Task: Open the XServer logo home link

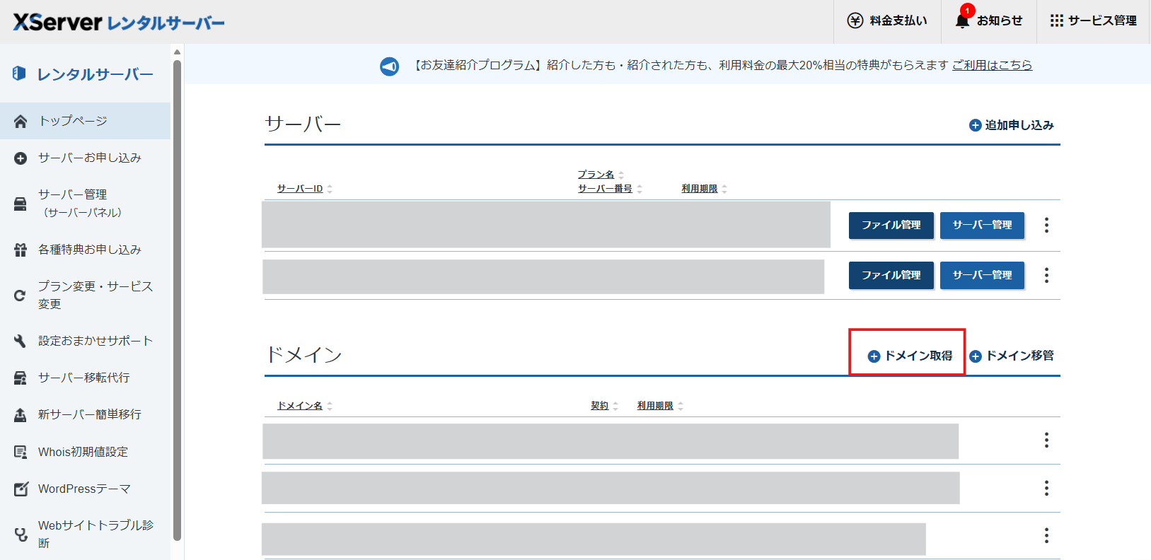Action: (119, 22)
